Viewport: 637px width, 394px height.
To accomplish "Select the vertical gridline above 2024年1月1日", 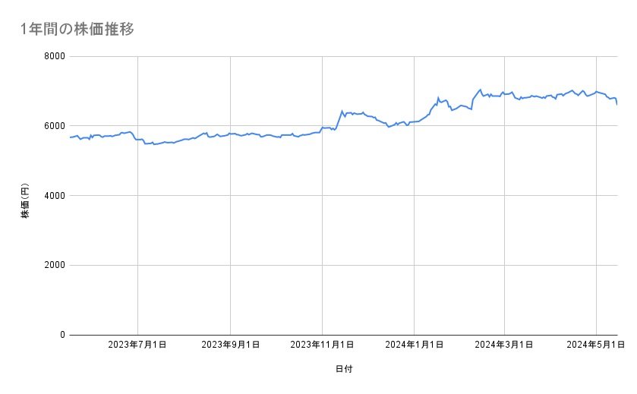I will click(x=414, y=228).
